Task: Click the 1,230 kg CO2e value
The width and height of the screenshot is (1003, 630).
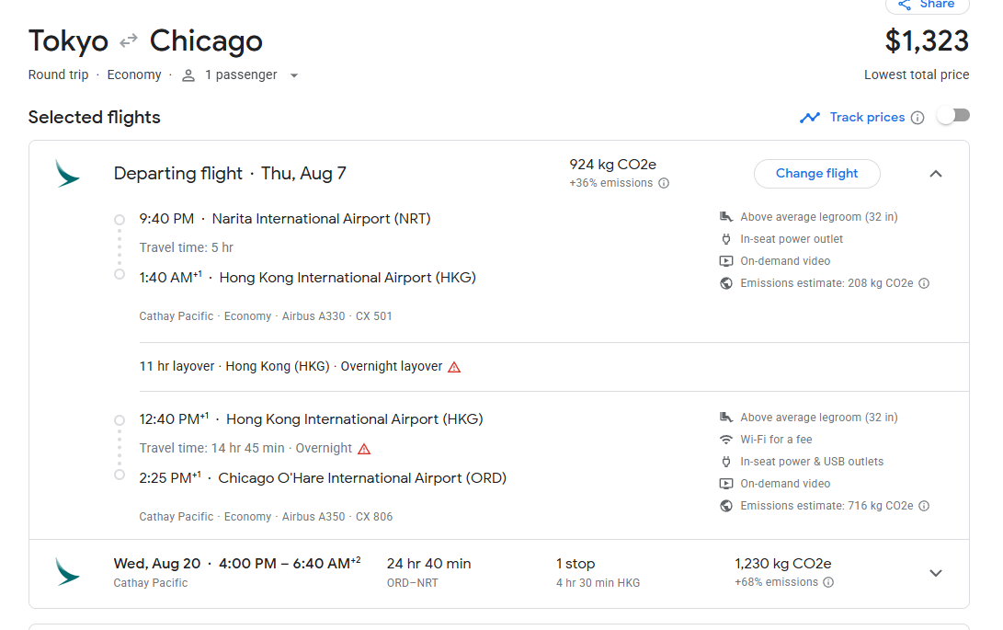Action: (783, 564)
